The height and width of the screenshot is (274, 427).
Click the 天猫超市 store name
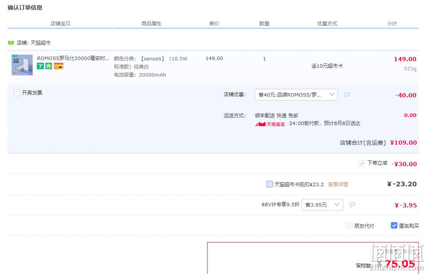40,43
